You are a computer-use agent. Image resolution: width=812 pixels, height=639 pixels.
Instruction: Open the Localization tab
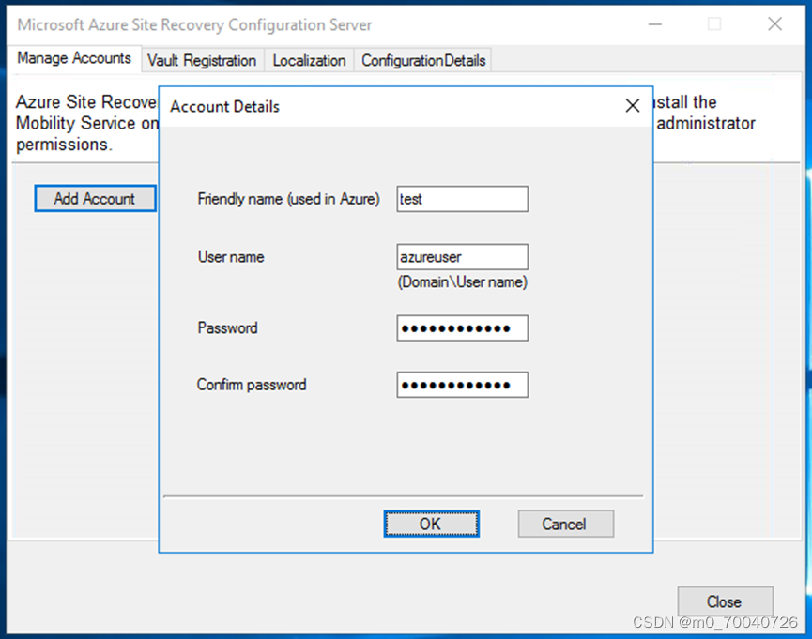(x=309, y=61)
